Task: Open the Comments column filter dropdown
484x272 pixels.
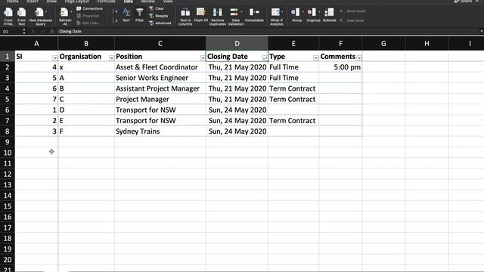Action: [359, 57]
